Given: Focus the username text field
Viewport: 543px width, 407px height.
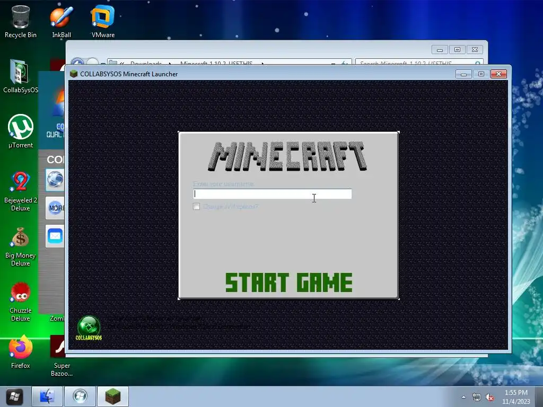Looking at the screenshot, I should click(x=273, y=194).
